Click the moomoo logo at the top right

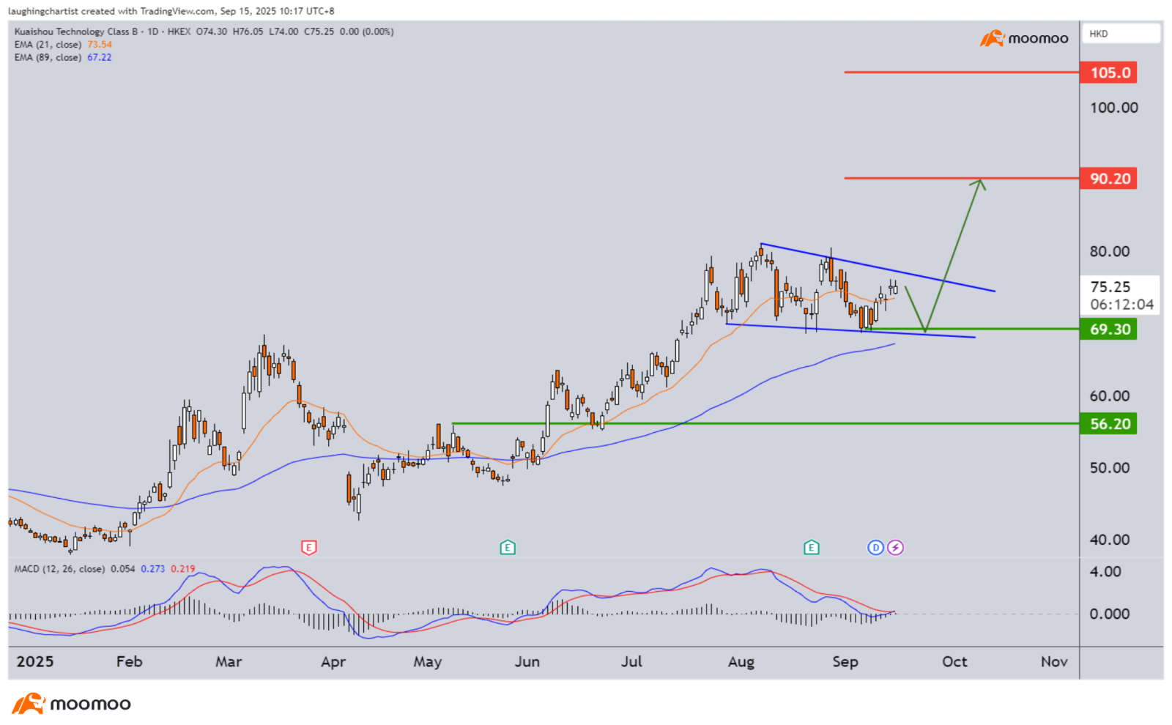[1024, 38]
